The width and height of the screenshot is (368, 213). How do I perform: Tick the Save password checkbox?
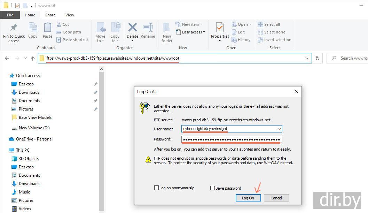point(212,188)
